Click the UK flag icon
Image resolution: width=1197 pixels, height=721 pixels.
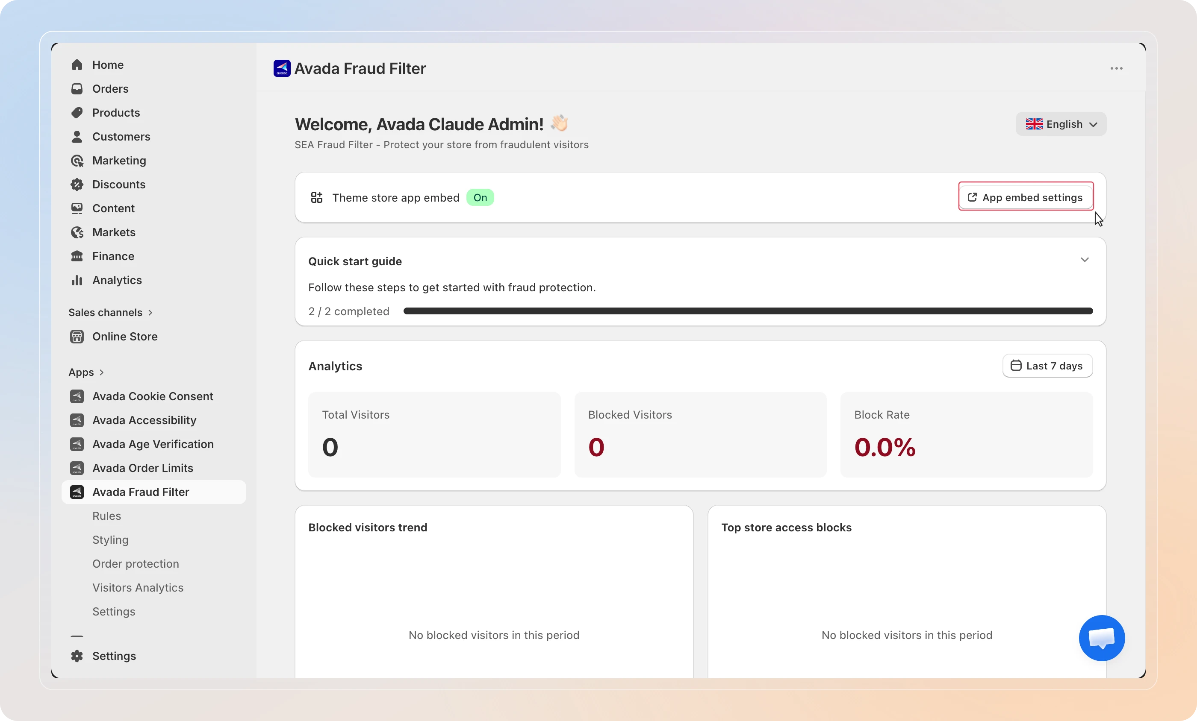pyautogui.click(x=1034, y=124)
